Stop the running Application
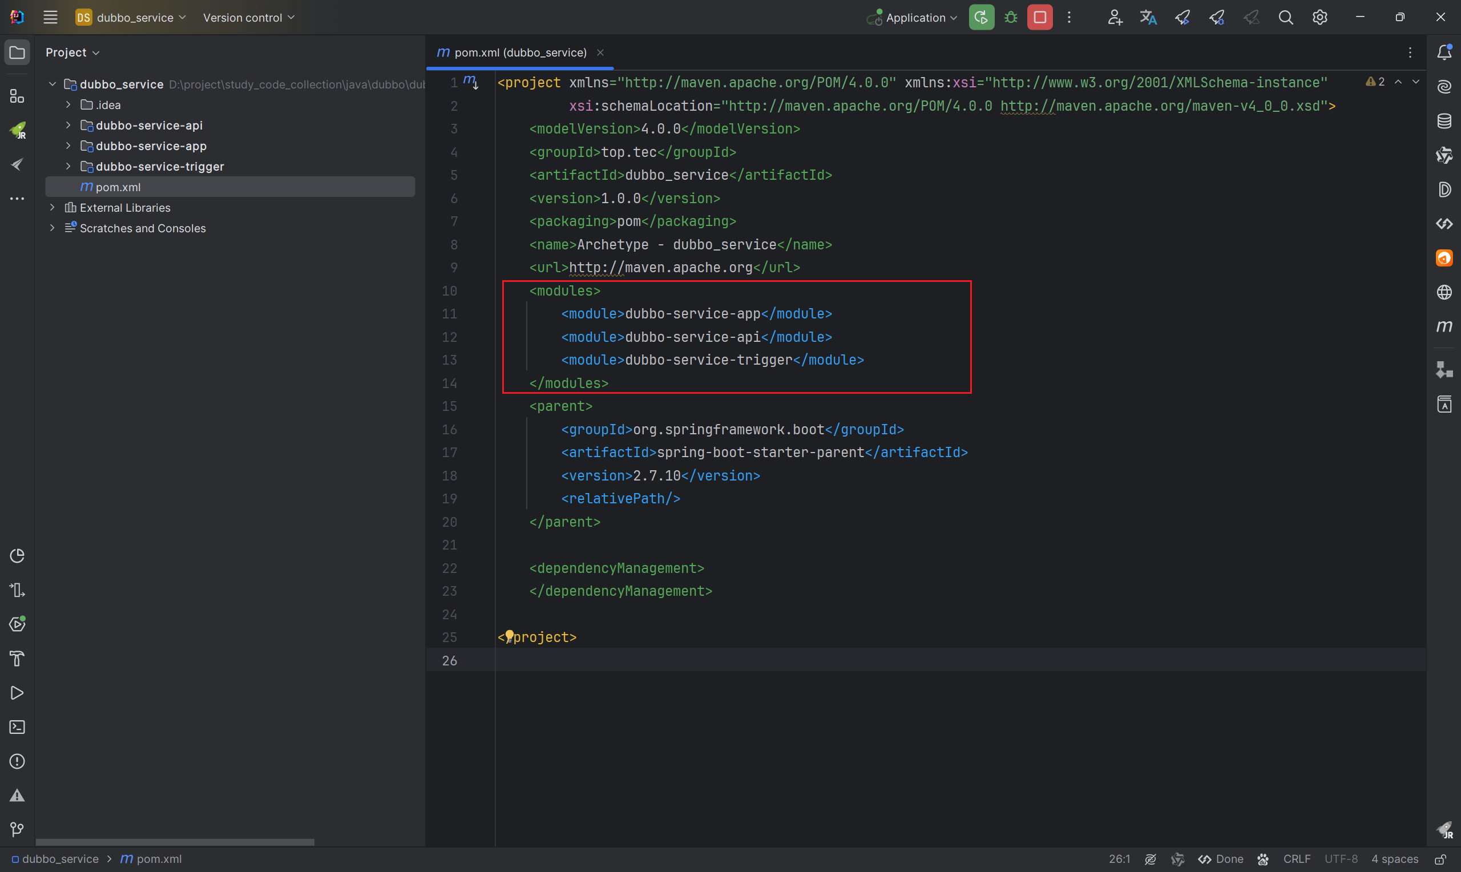The image size is (1461, 872). [1039, 18]
